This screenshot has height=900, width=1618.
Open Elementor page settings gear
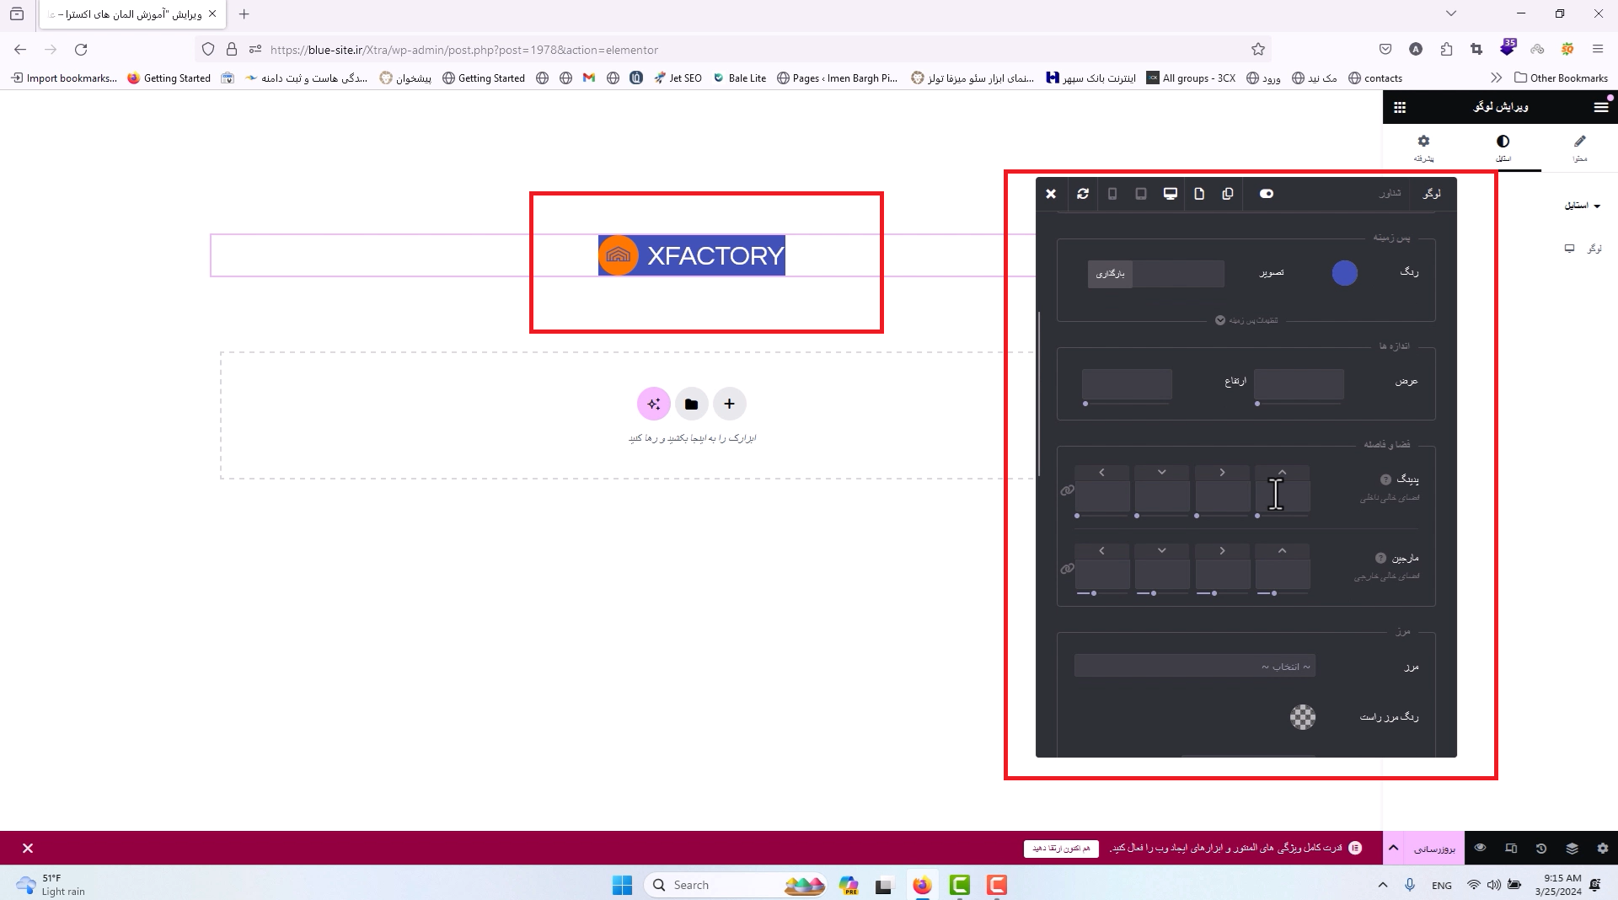[1602, 849]
